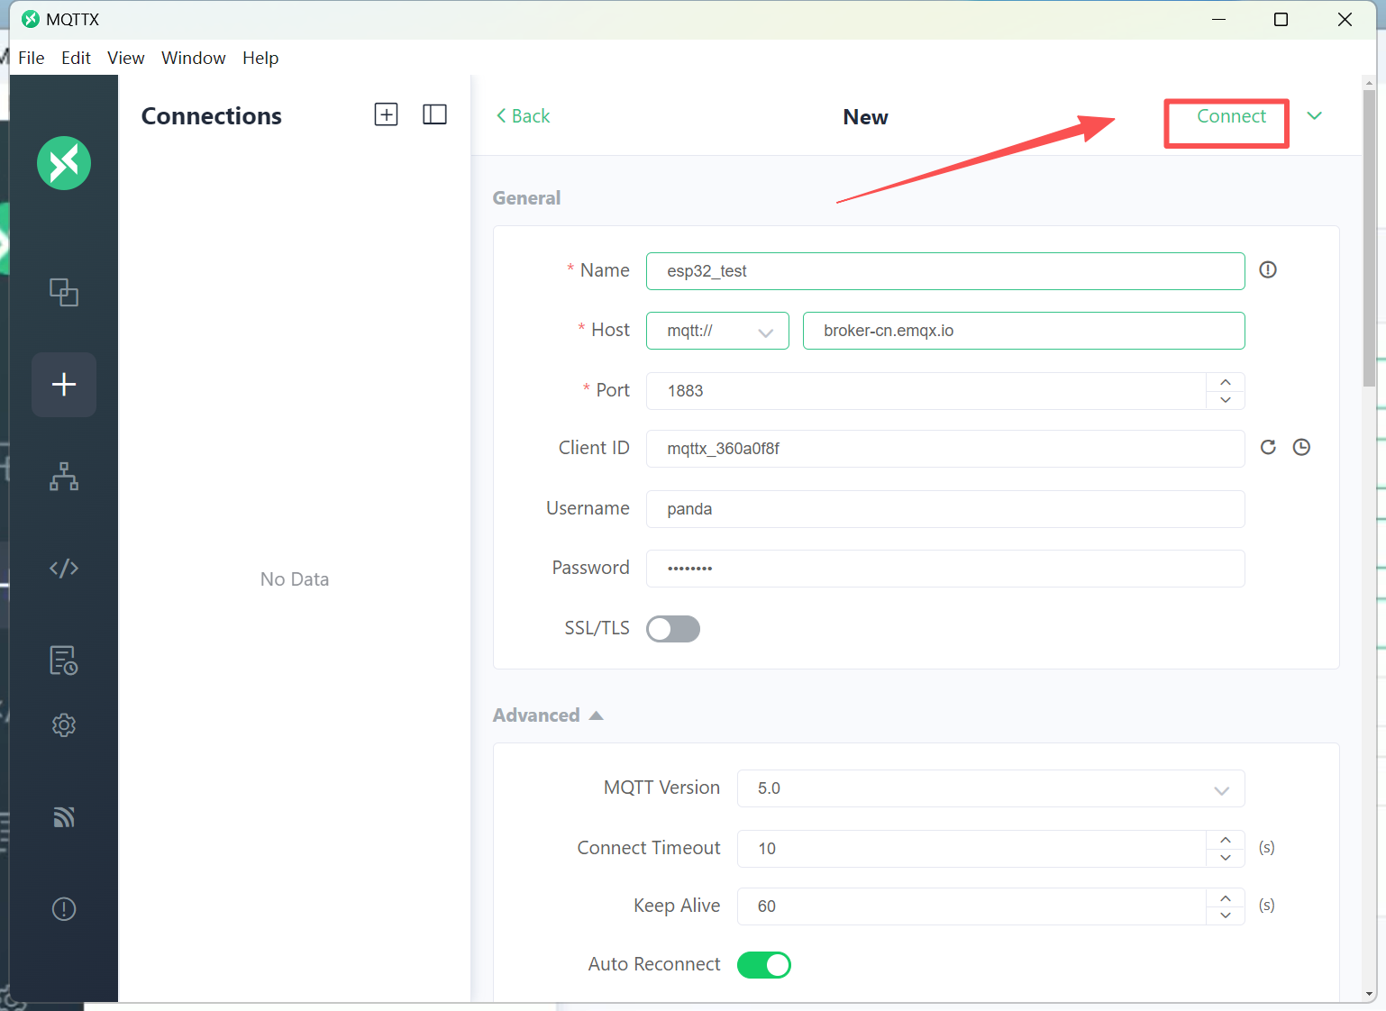
Task: Click the MQTTX title bar app icon
Action: pyautogui.click(x=31, y=19)
